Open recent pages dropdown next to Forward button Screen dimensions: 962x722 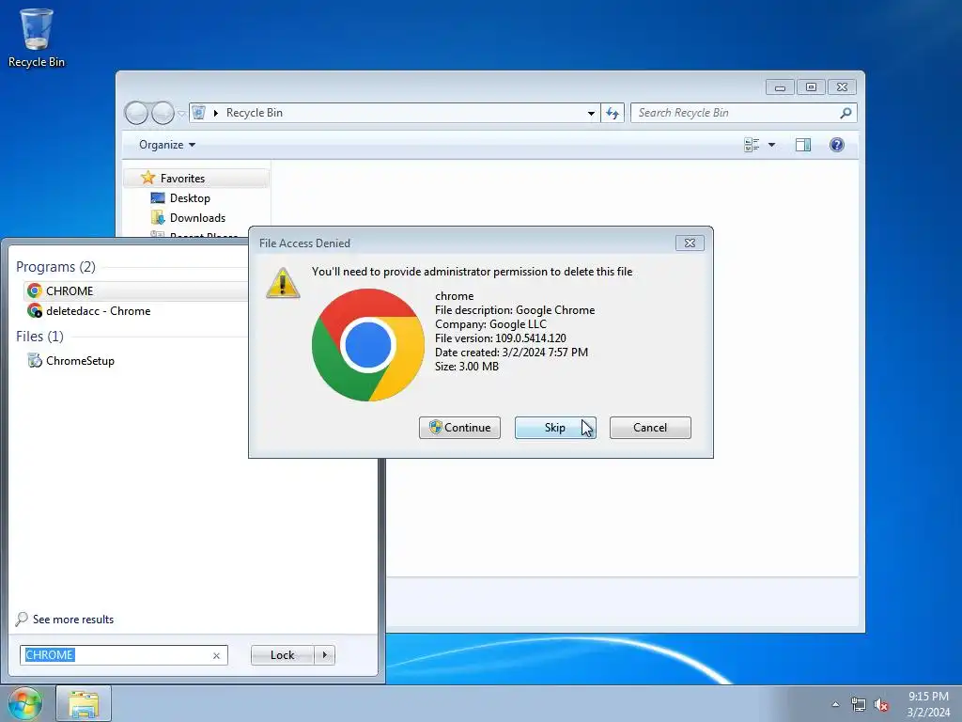click(x=181, y=114)
